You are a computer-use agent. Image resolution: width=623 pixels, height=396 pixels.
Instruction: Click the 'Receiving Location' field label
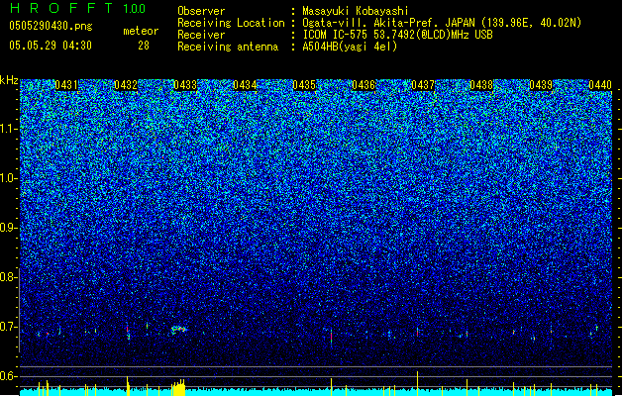pyautogui.click(x=231, y=23)
